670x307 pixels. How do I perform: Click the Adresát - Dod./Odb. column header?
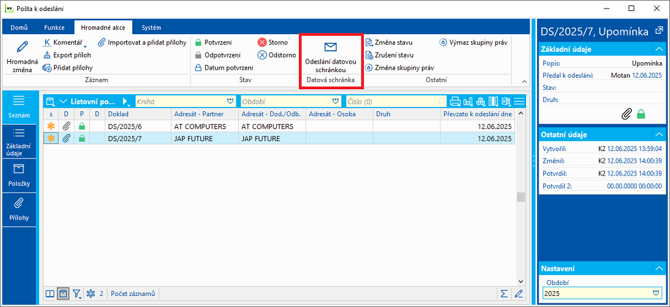(x=272, y=114)
